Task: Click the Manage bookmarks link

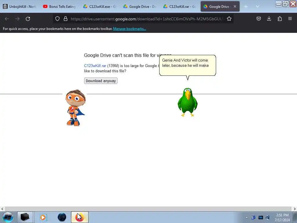Action: pyautogui.click(x=130, y=29)
